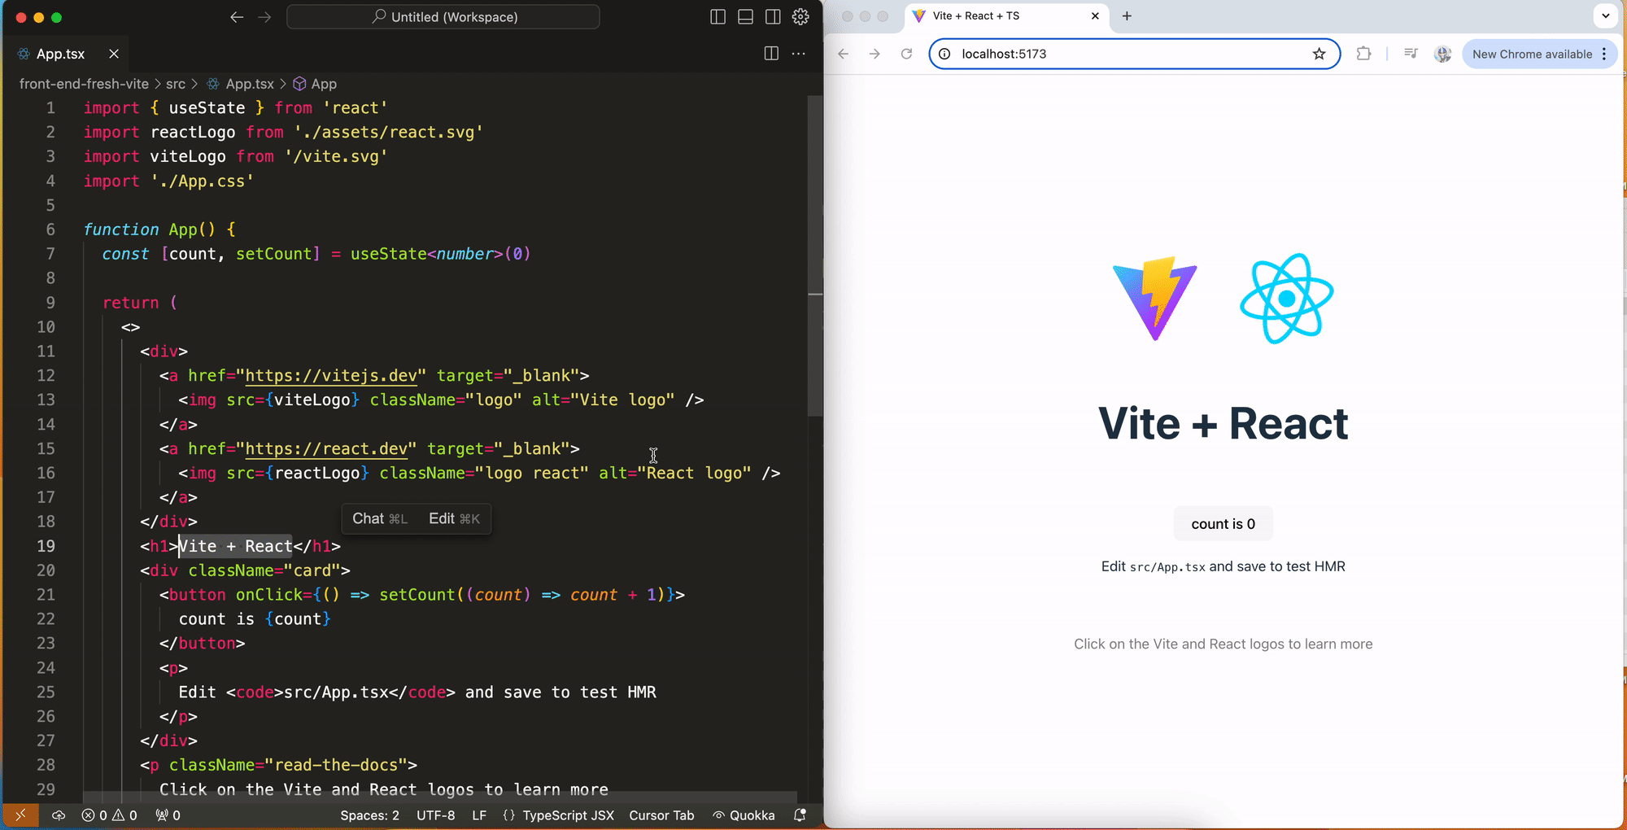
Task: Open the Chrome profile avatar
Action: click(1443, 54)
